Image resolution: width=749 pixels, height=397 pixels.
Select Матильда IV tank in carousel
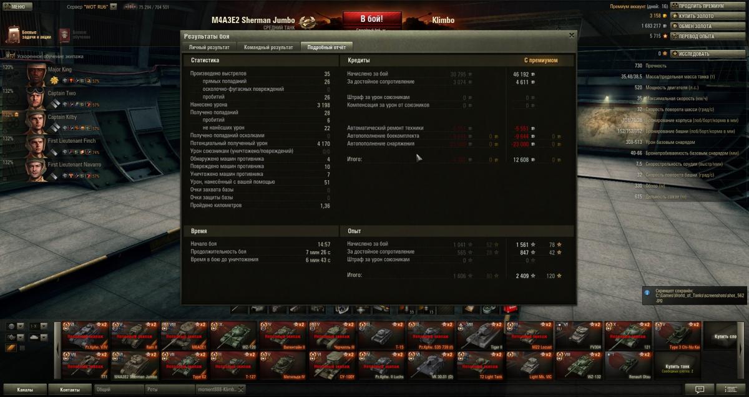tap(283, 366)
